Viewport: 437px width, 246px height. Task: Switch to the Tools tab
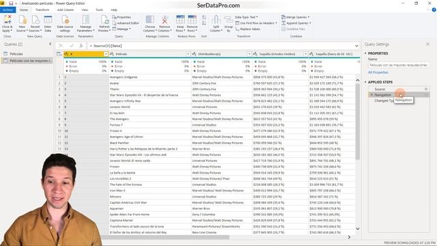pyautogui.click(x=99, y=10)
